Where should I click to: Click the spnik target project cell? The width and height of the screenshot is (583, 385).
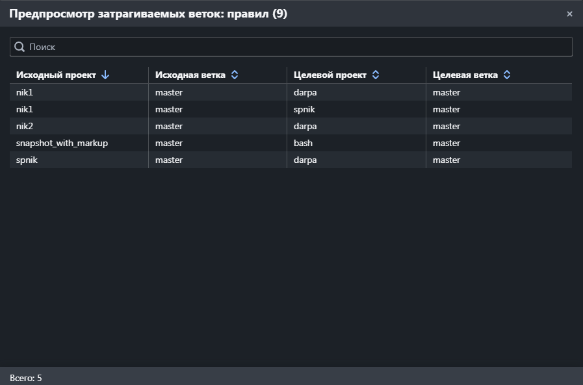[304, 110]
